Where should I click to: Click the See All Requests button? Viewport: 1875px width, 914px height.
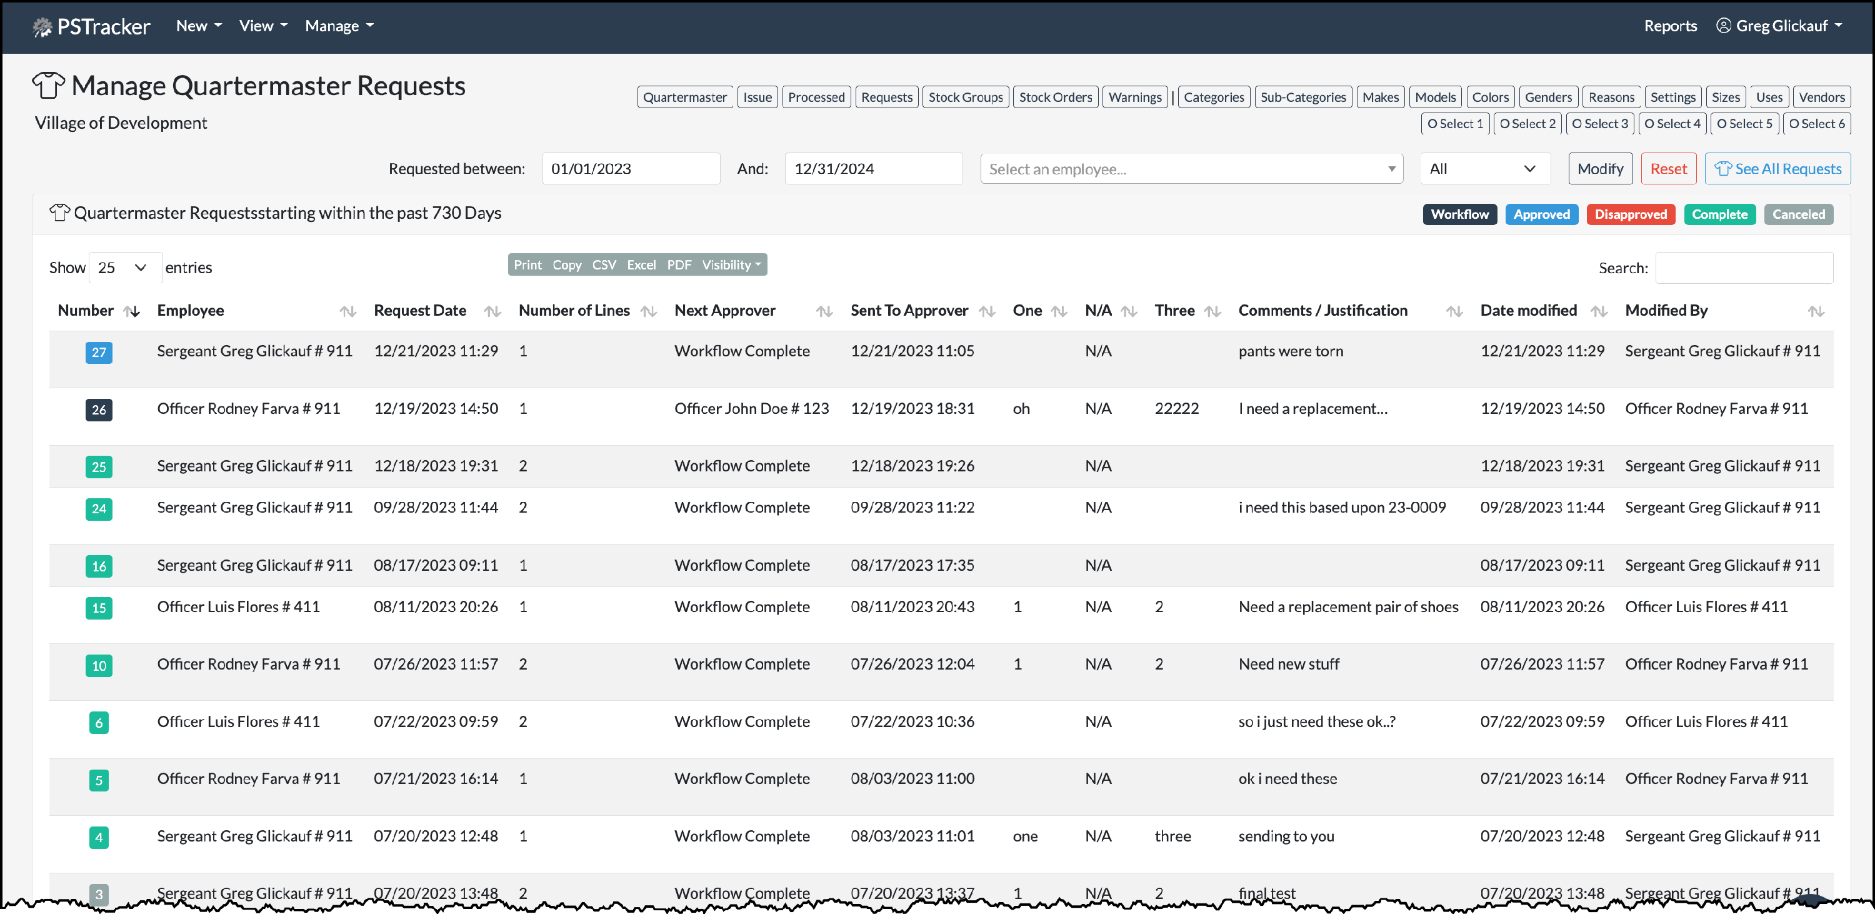pyautogui.click(x=1777, y=168)
